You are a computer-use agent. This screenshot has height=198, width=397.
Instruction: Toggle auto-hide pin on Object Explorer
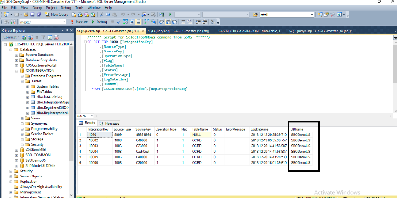coord(67,30)
